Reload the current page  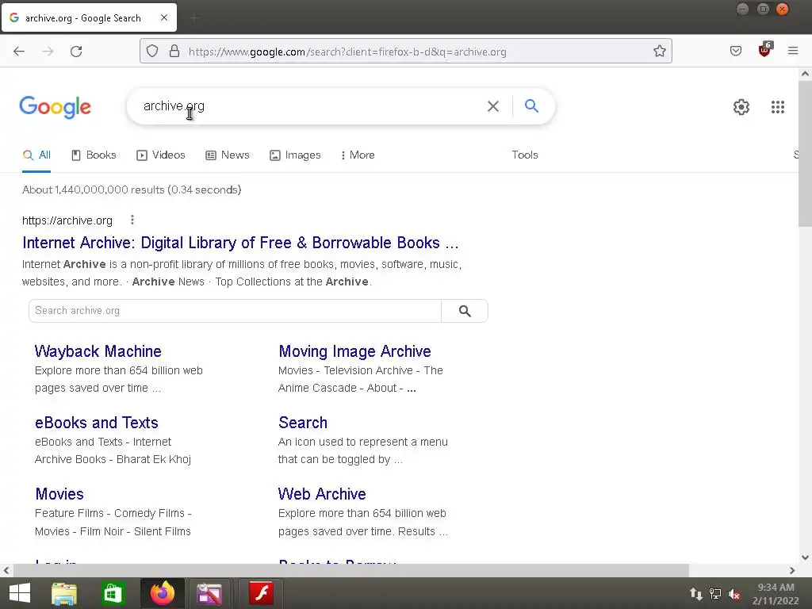[76, 52]
